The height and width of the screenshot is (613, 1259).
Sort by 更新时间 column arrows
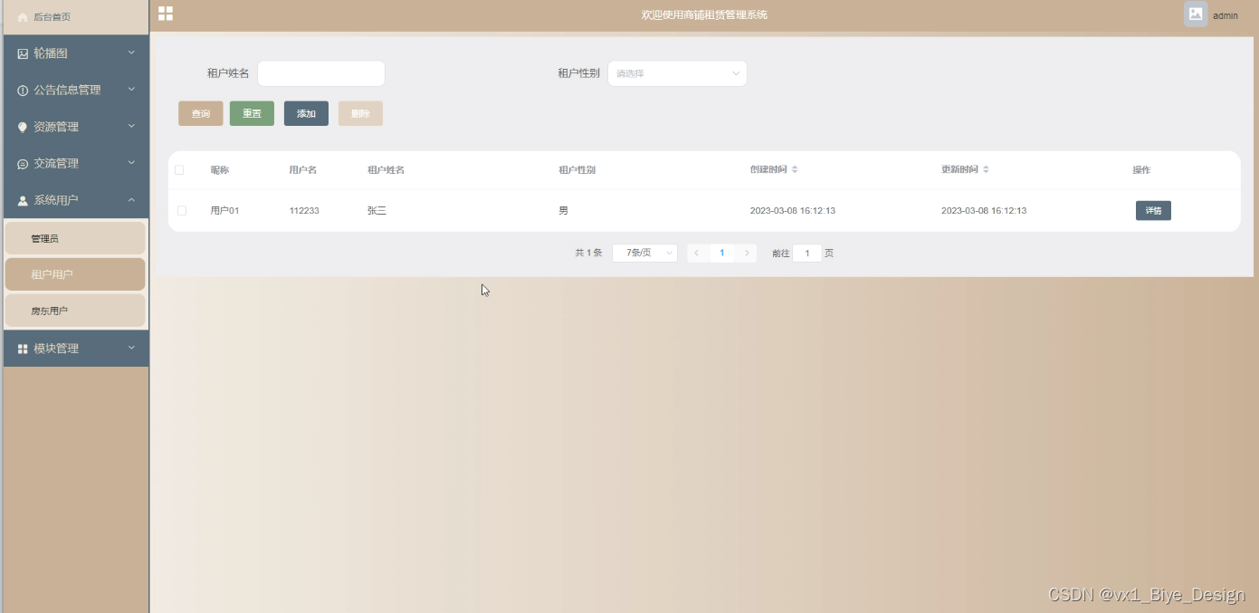(986, 170)
